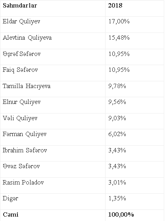Click the 6,02% share value

click(117, 134)
